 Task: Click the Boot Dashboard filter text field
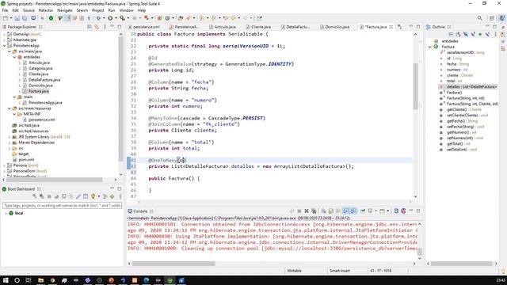click(62, 205)
